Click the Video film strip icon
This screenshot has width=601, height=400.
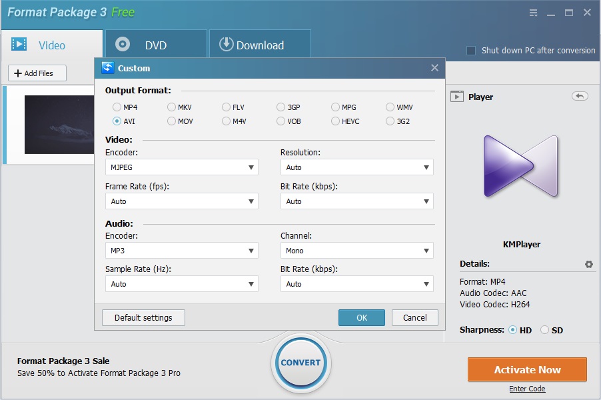[19, 45]
